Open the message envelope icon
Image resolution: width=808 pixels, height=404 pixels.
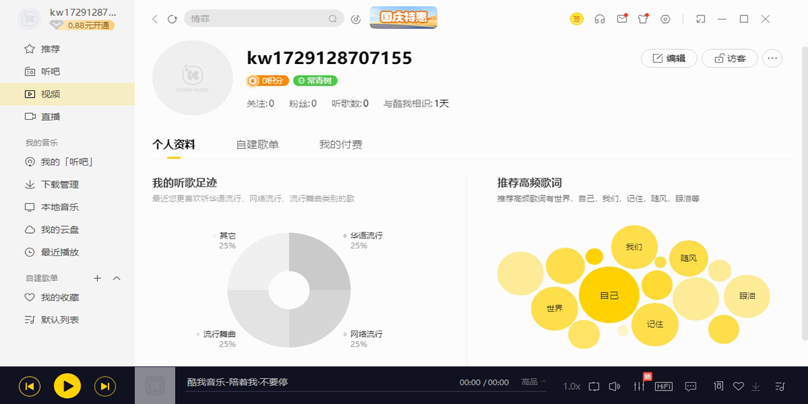pyautogui.click(x=622, y=19)
